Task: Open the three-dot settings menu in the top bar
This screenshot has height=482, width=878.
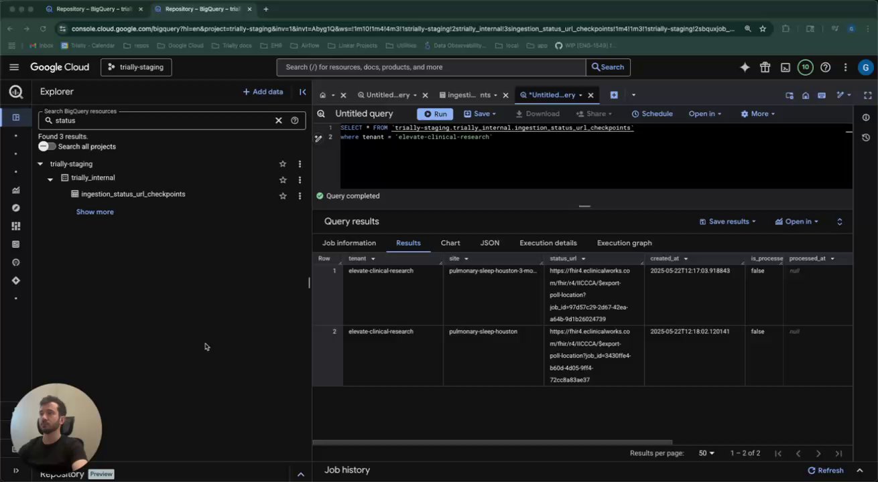Action: pyautogui.click(x=846, y=67)
